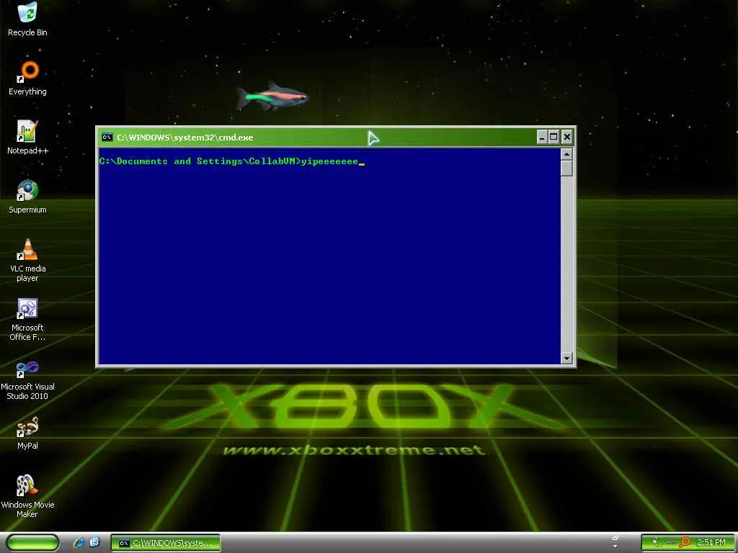The image size is (738, 553).
Task: Open the green Start button
Action: click(x=33, y=543)
